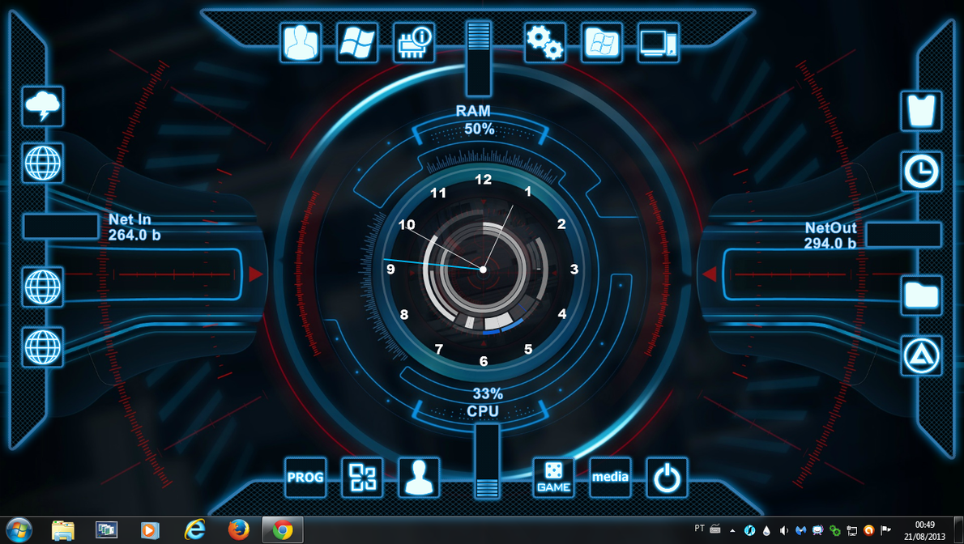Click the RAM usage vertical bar meter
This screenshot has width=964, height=544.
click(478, 58)
